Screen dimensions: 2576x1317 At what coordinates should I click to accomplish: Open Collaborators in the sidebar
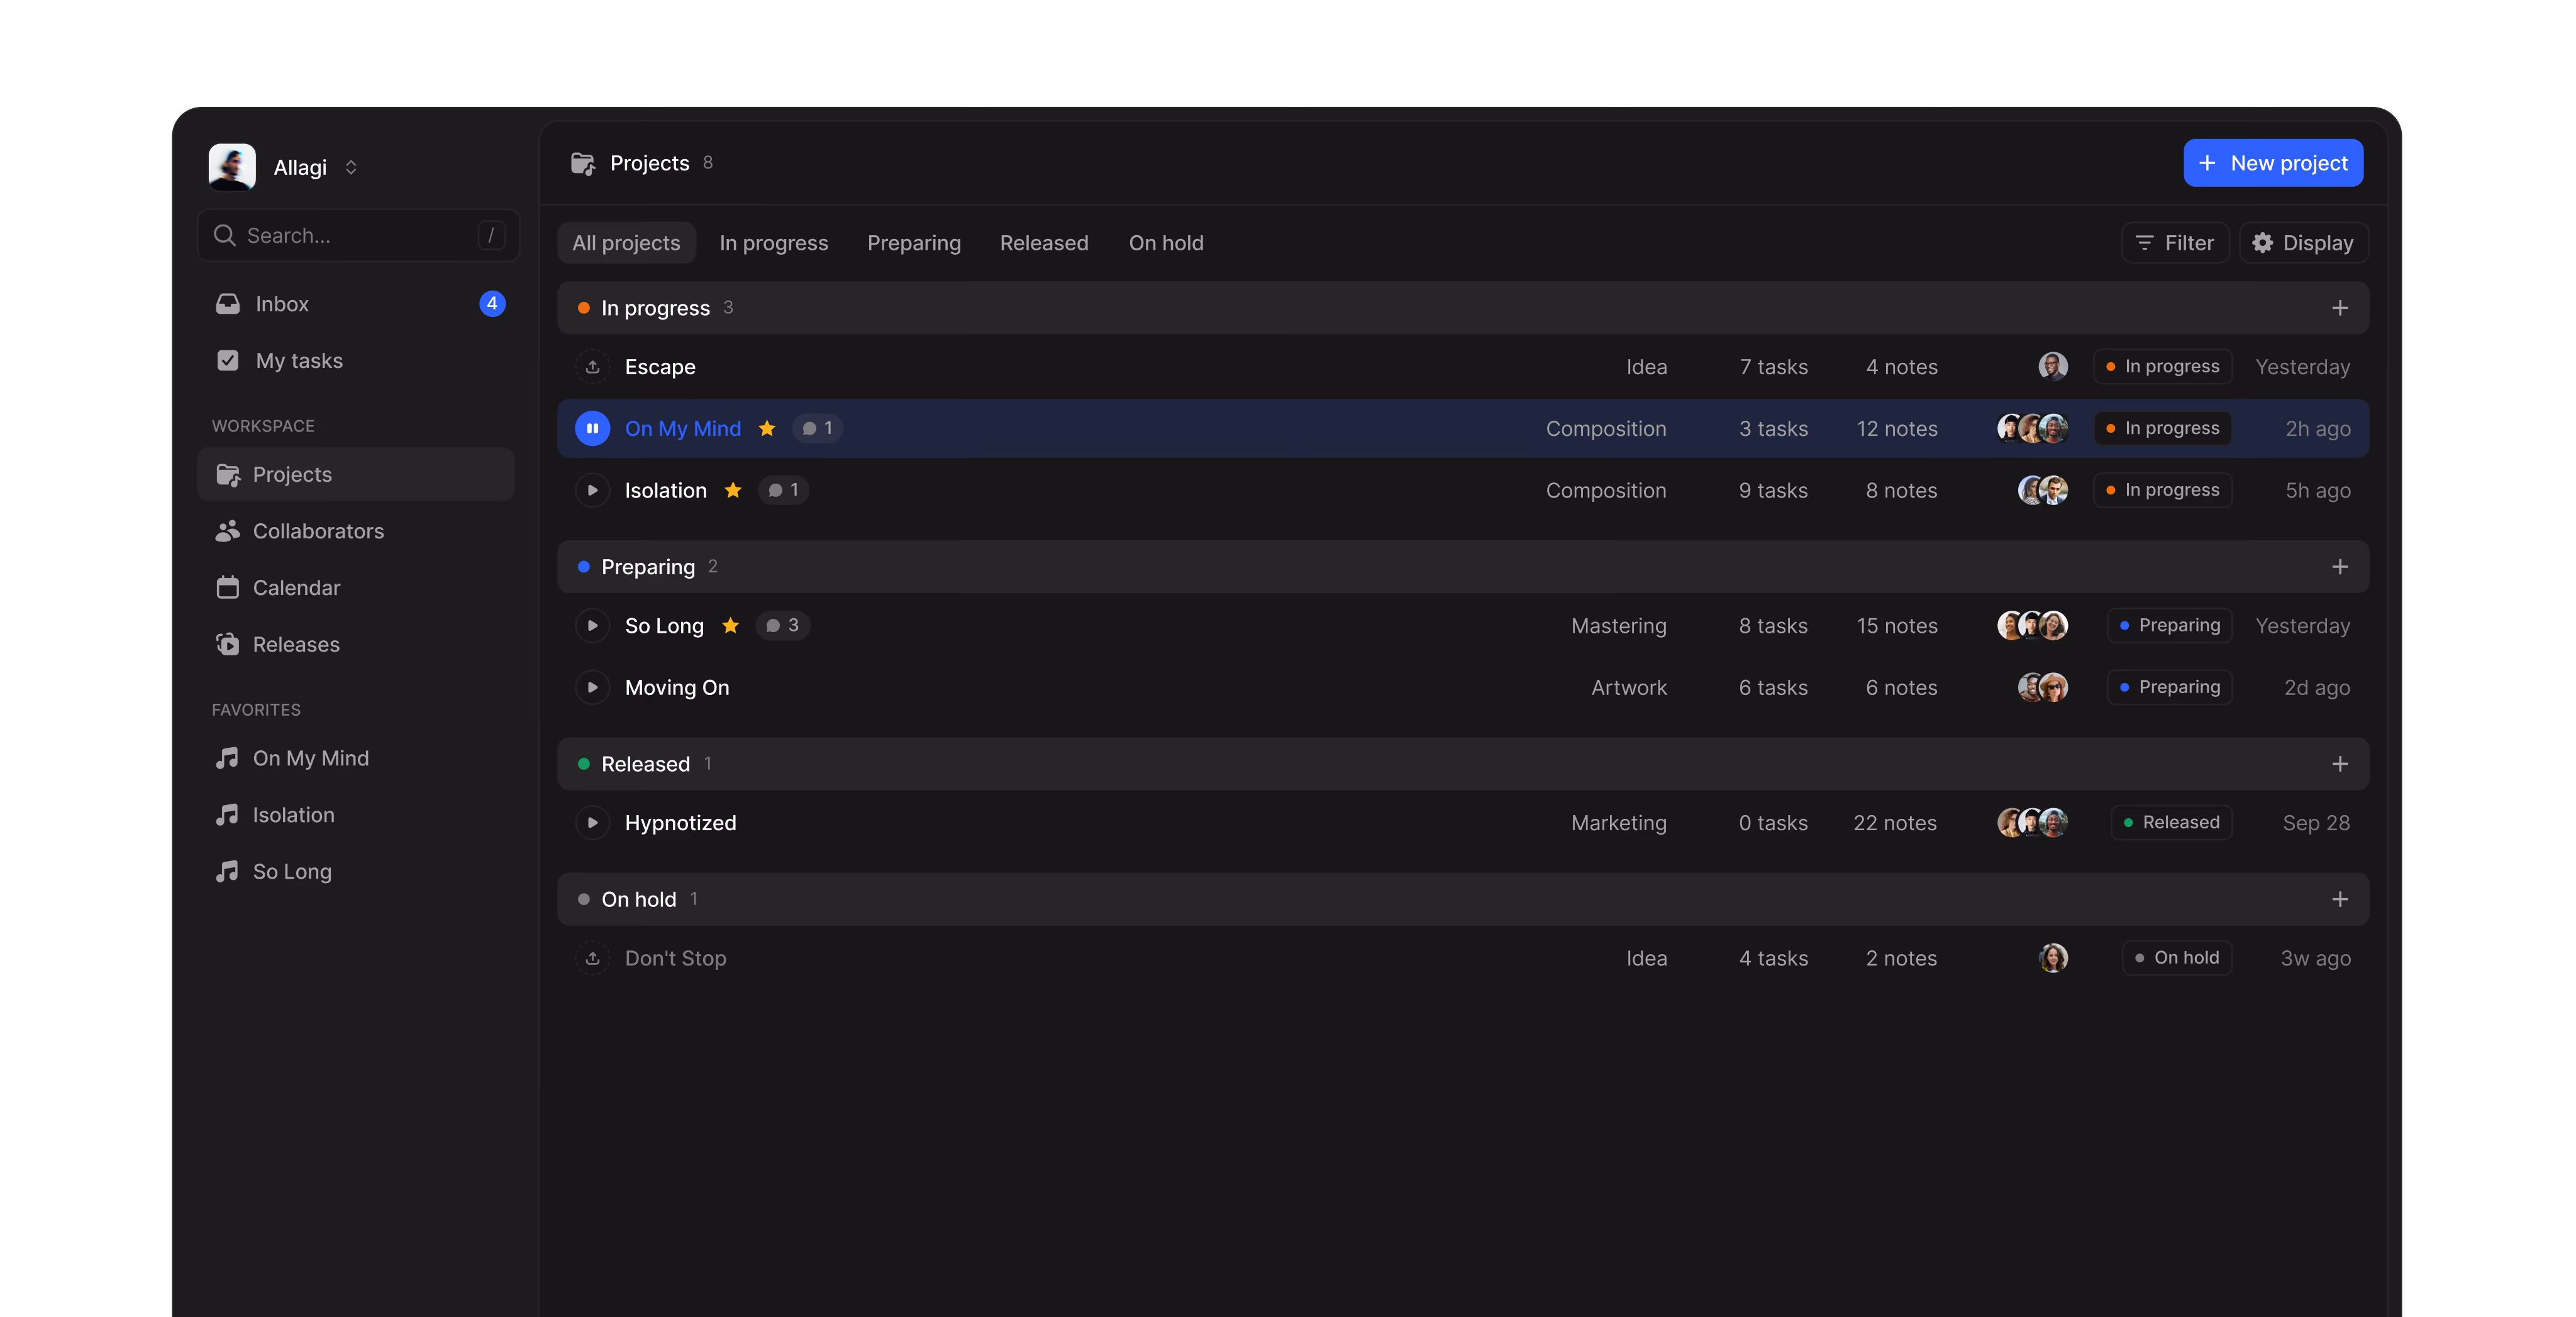point(357,531)
